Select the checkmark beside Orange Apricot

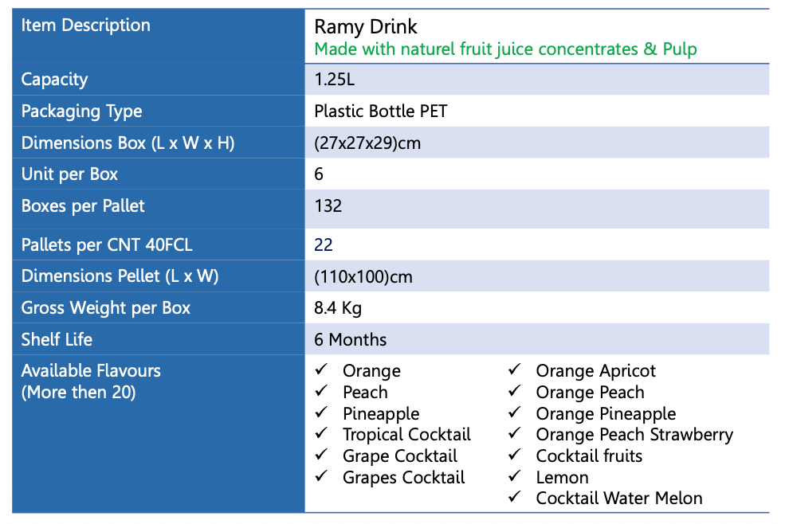515,370
